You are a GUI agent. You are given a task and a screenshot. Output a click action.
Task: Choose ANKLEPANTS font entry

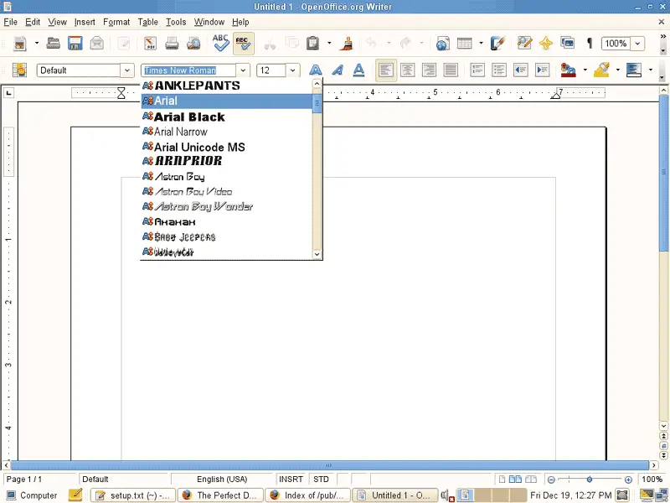pos(227,86)
